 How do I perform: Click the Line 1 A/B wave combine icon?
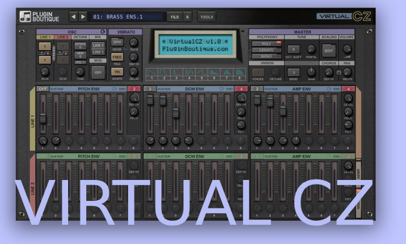pos(44,54)
